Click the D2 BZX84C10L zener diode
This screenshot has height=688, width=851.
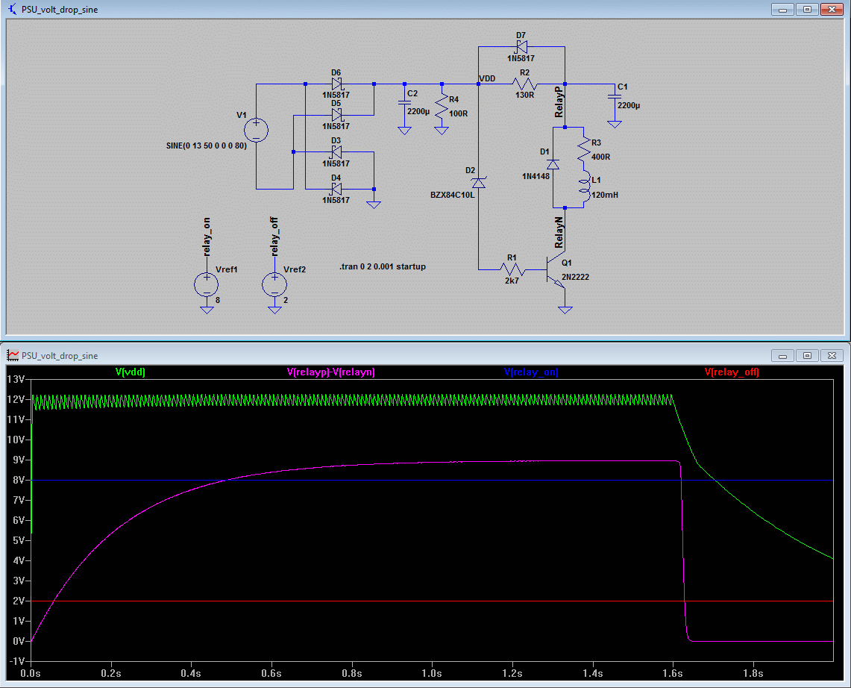tap(478, 181)
